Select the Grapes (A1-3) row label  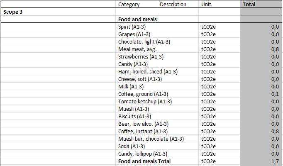(x=134, y=34)
